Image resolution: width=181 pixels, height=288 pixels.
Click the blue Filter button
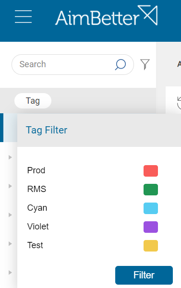[144, 275]
